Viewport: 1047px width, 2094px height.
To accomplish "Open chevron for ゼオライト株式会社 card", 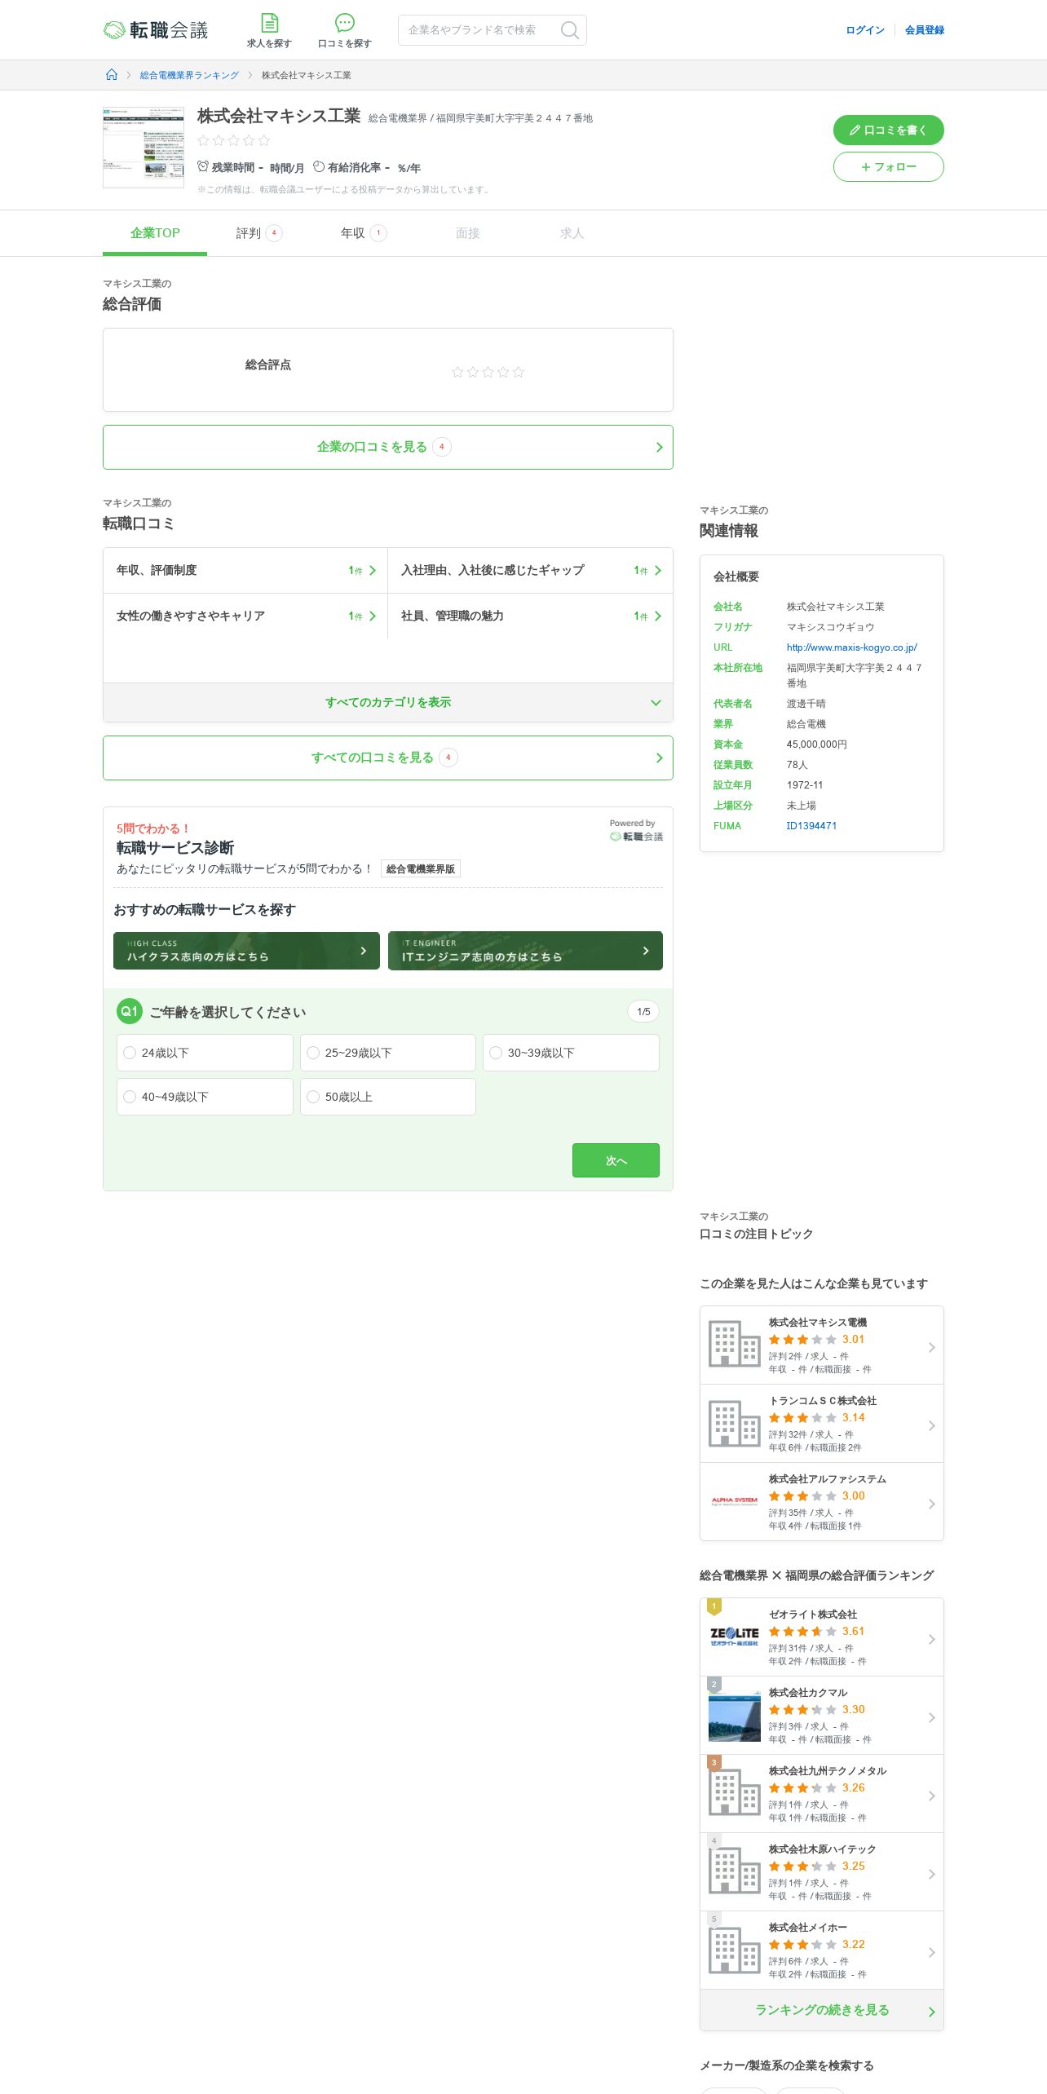I will coord(932,1639).
